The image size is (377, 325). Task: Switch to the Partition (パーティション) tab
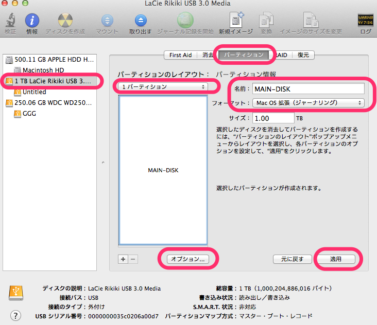[244, 55]
